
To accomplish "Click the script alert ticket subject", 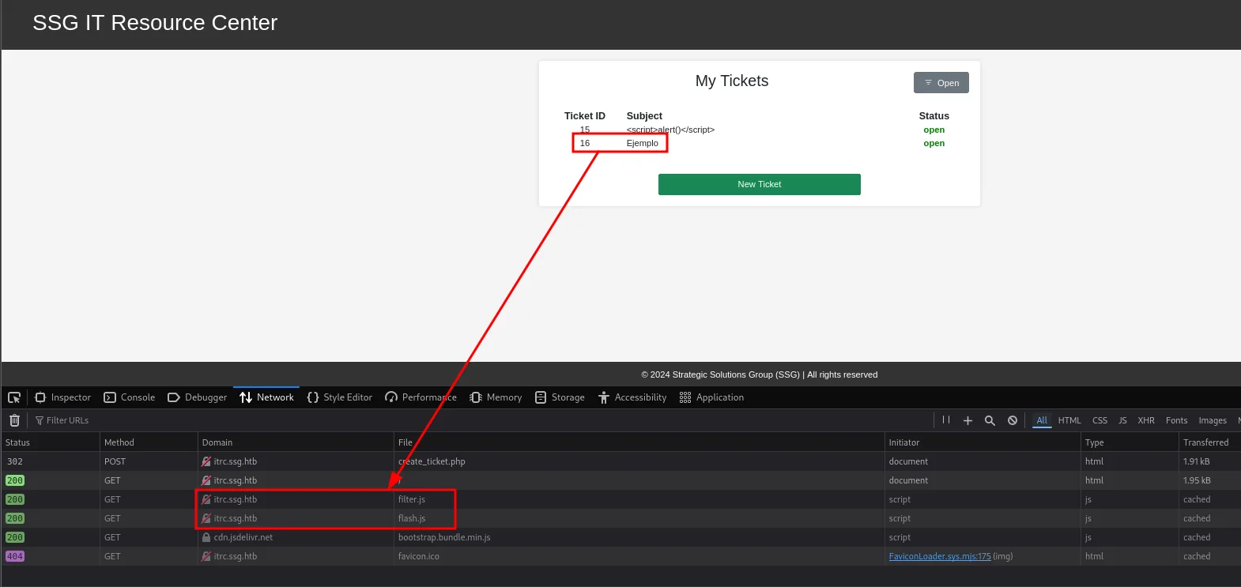I will pyautogui.click(x=670, y=130).
